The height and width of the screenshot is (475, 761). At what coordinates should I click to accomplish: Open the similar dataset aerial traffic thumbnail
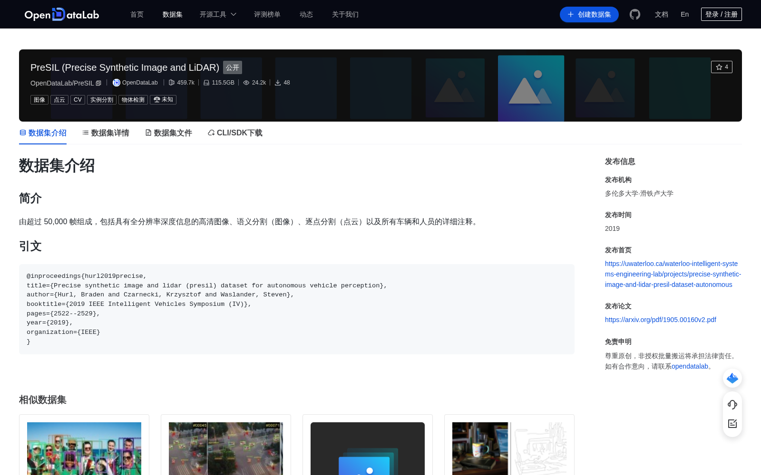[x=226, y=448]
